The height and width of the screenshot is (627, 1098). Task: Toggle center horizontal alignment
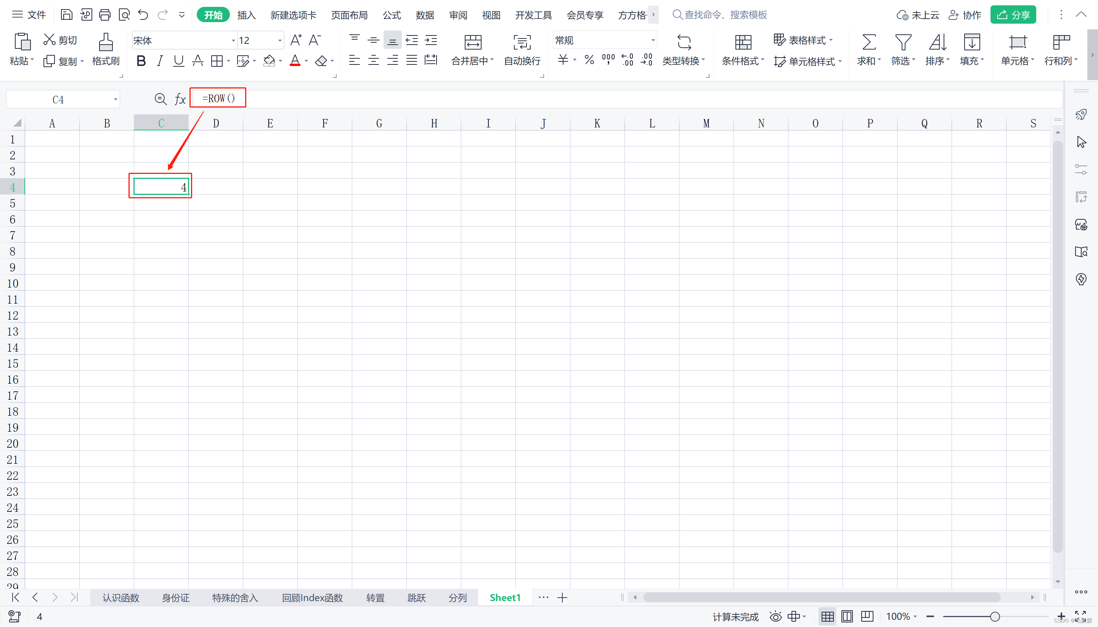coord(374,60)
